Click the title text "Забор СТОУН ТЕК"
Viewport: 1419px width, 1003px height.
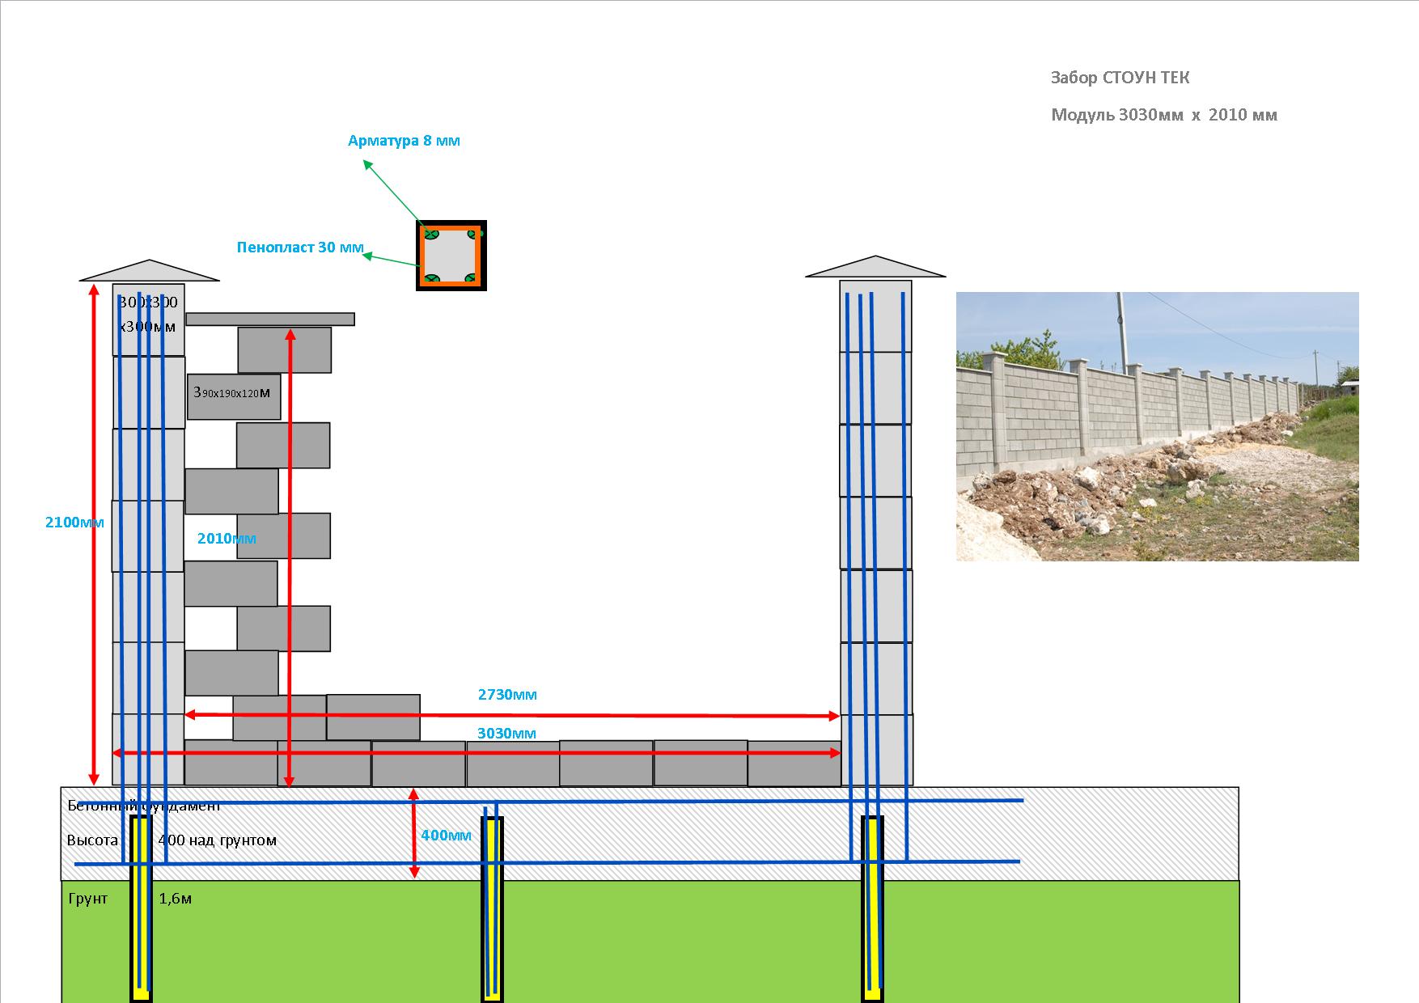pos(1120,78)
